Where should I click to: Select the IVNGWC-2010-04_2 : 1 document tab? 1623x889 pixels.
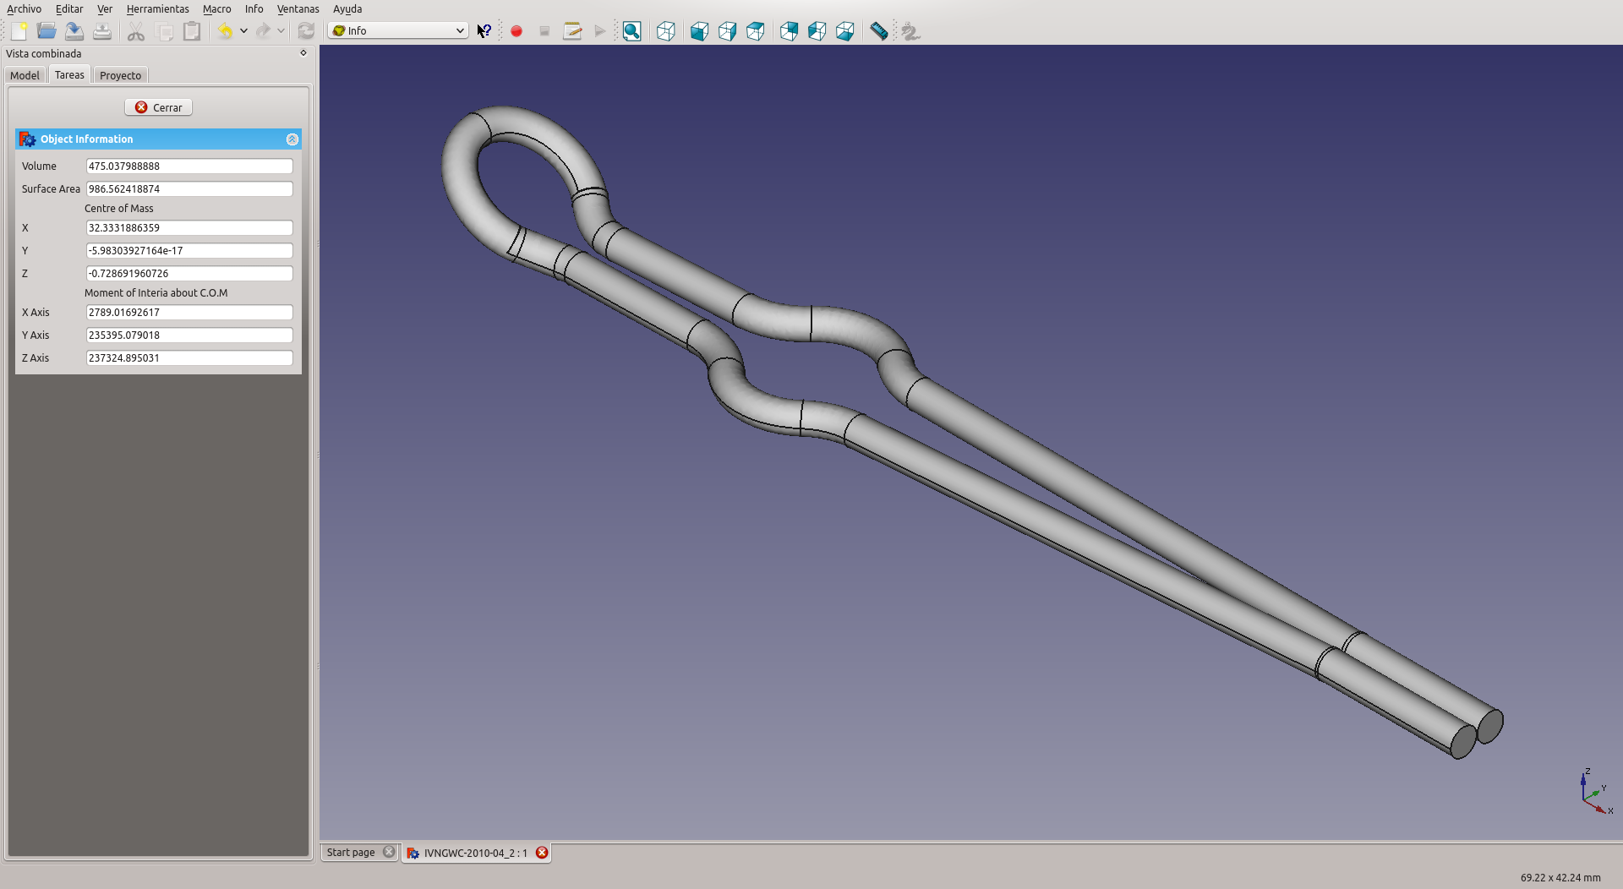point(476,853)
